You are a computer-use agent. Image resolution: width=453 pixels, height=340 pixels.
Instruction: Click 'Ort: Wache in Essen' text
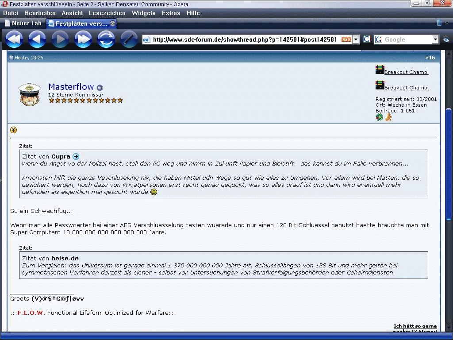click(401, 105)
